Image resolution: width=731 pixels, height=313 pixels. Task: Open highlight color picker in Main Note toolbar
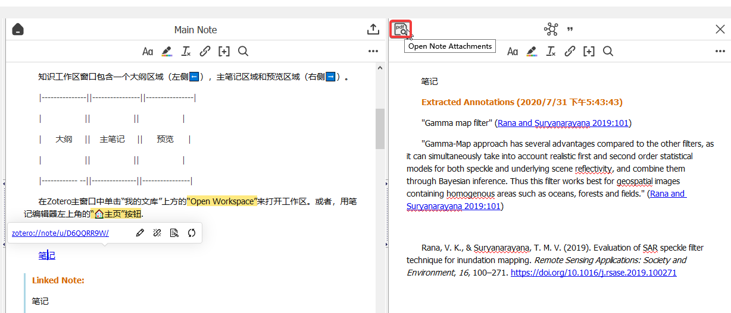[167, 52]
